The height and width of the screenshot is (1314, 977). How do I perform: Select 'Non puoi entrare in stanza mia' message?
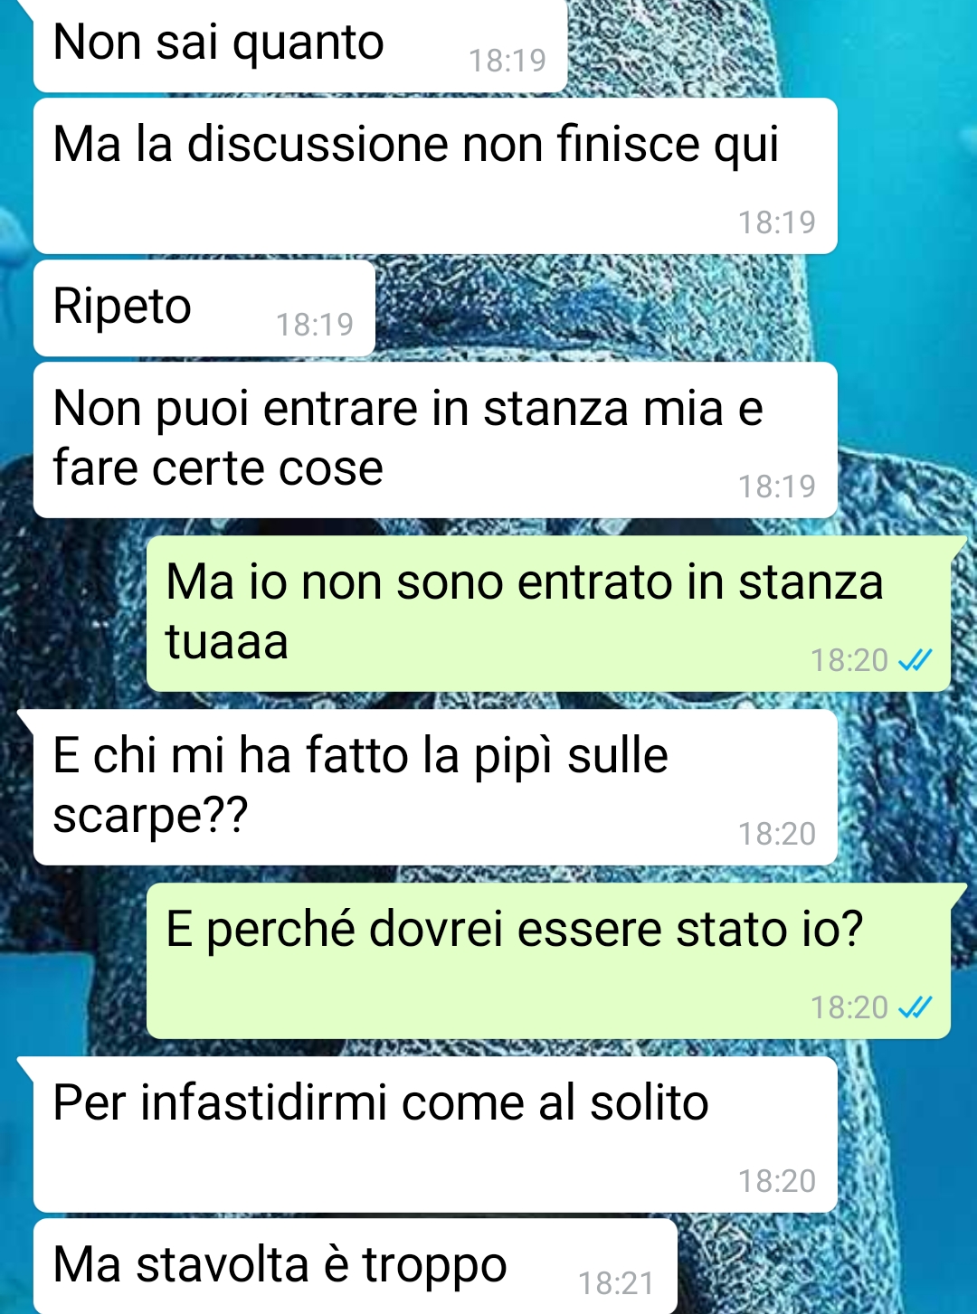pyautogui.click(x=435, y=440)
